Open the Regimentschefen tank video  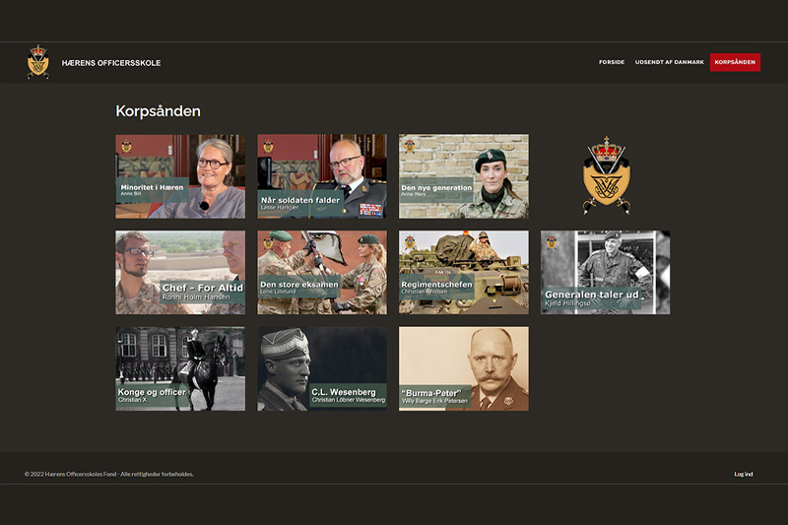click(463, 272)
